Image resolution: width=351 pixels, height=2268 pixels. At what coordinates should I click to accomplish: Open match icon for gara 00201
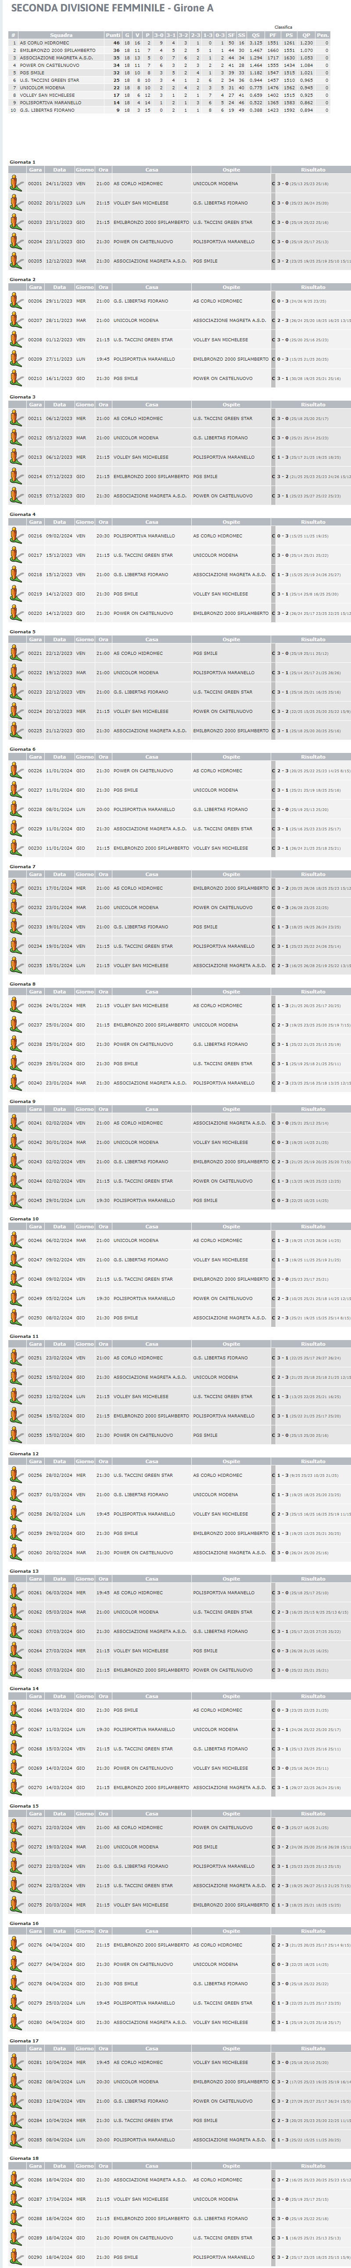click(16, 184)
